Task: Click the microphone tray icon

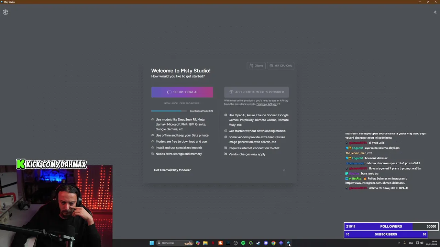Action: [405, 243]
